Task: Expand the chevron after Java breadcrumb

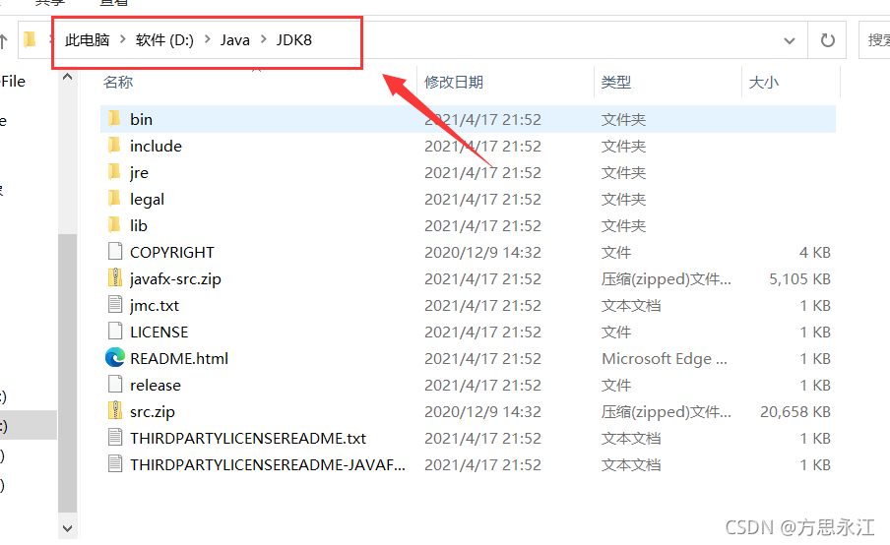Action: pyautogui.click(x=264, y=39)
